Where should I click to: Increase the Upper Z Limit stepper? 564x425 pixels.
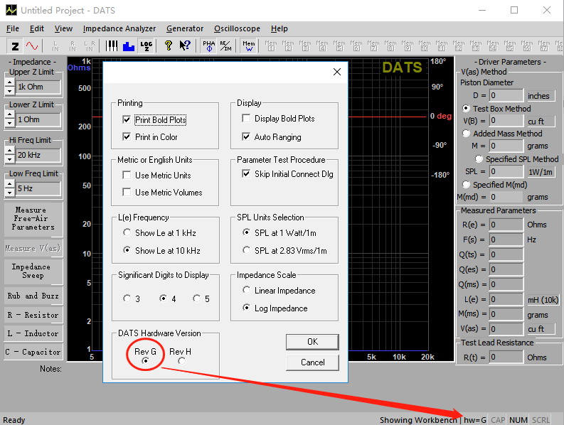pyautogui.click(x=9, y=82)
